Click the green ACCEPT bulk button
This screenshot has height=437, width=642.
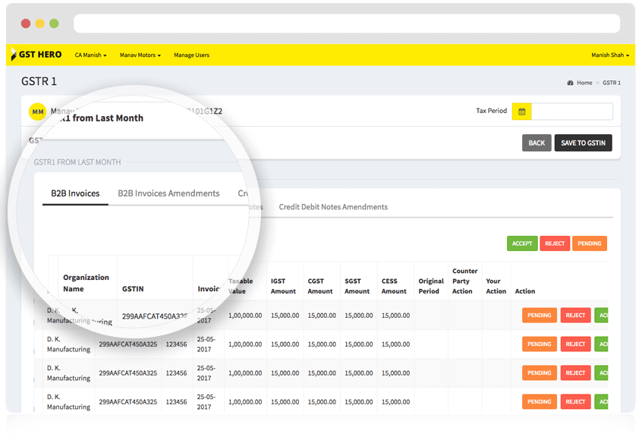(522, 244)
